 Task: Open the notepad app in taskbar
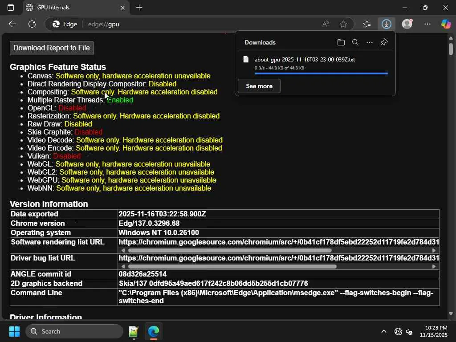coord(134,331)
